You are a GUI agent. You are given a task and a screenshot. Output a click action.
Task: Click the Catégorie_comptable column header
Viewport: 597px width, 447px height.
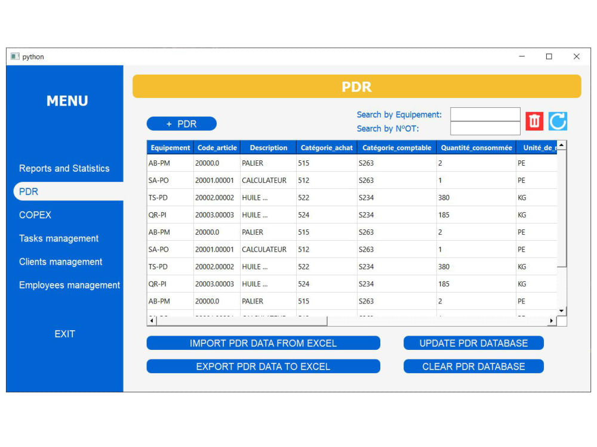point(397,147)
